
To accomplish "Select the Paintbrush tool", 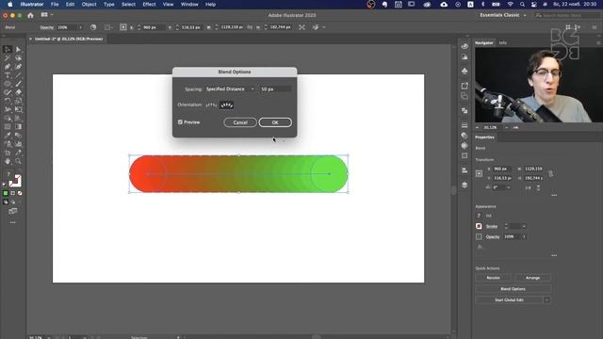I will coord(18,84).
